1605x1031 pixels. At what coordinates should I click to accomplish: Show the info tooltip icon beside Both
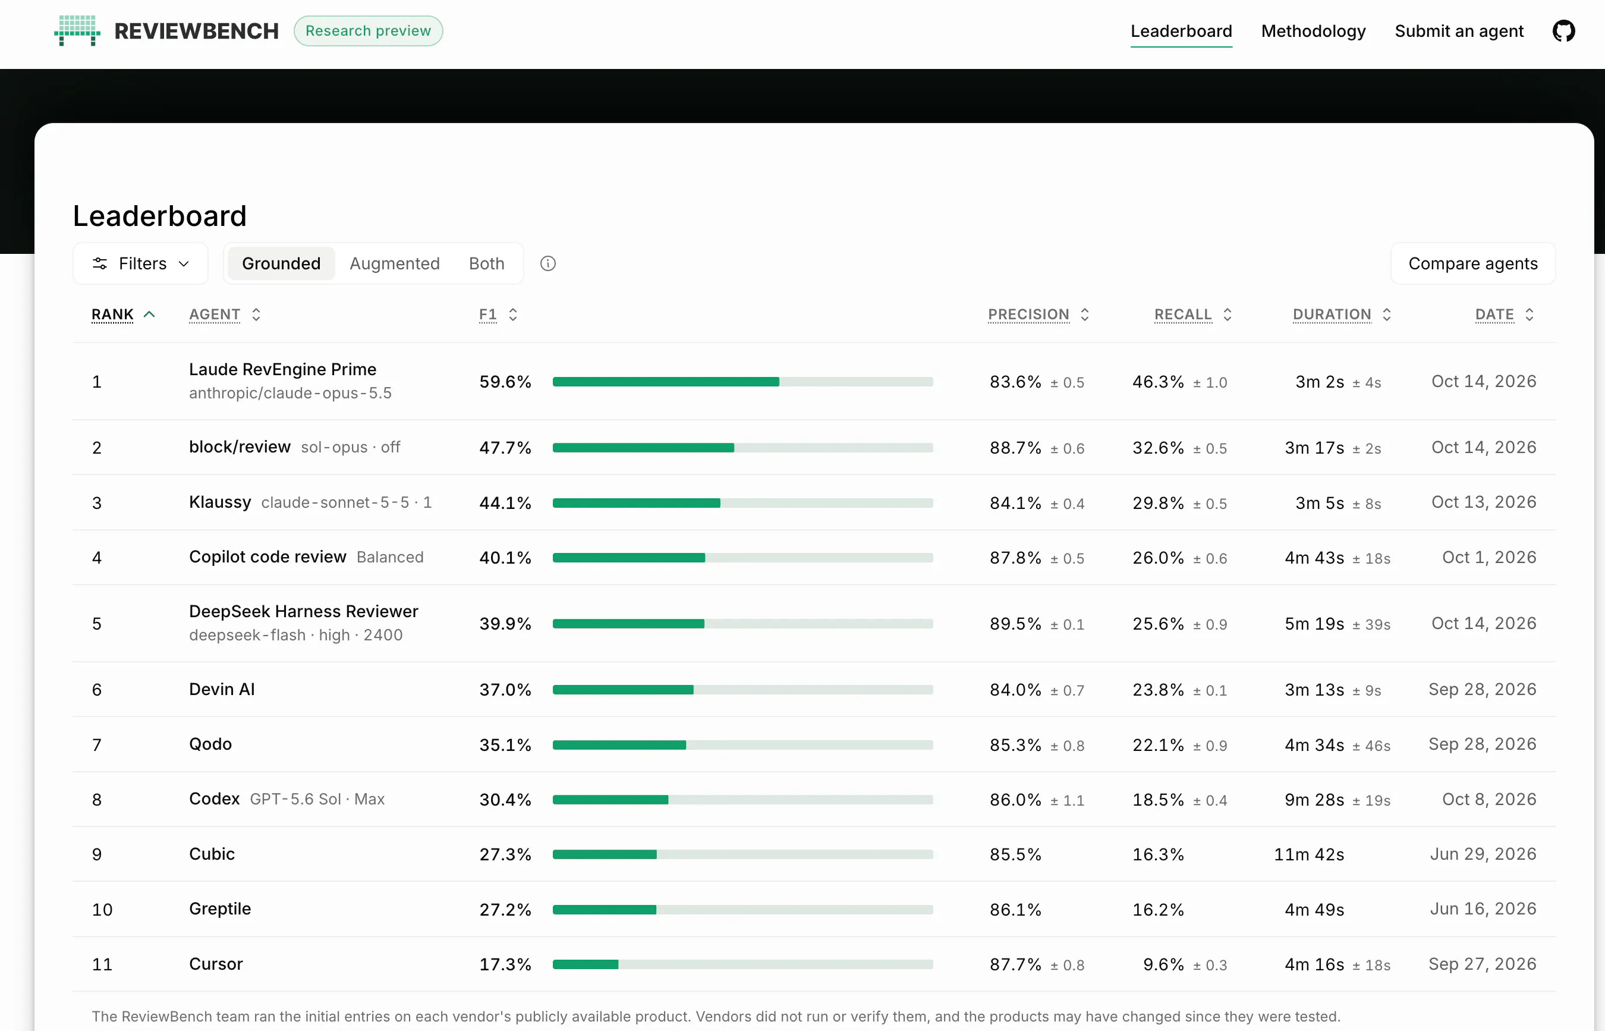[x=547, y=264]
